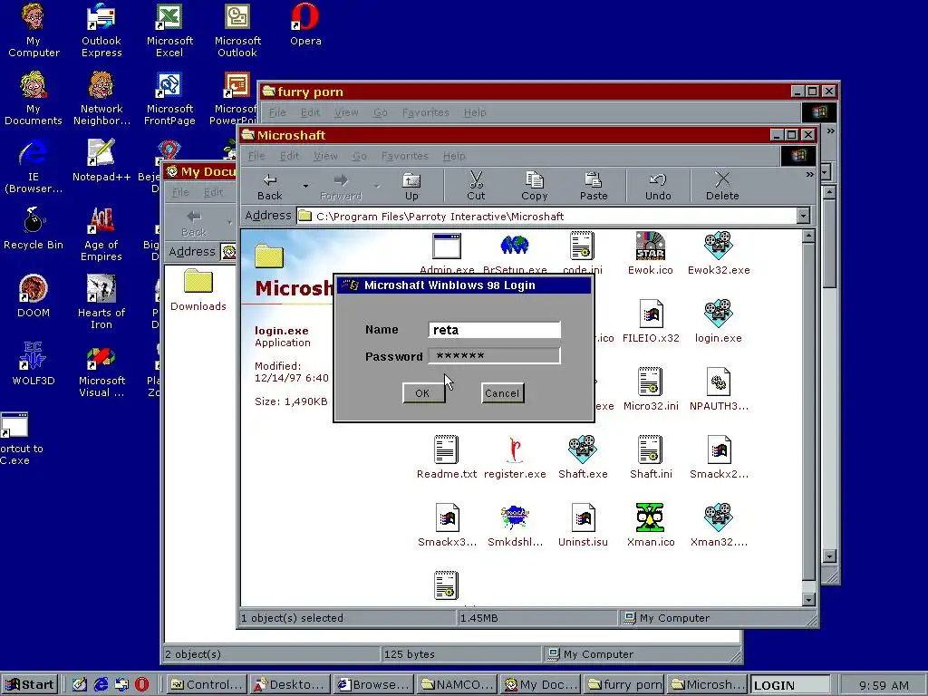Confirm login with the OK button

point(422,393)
